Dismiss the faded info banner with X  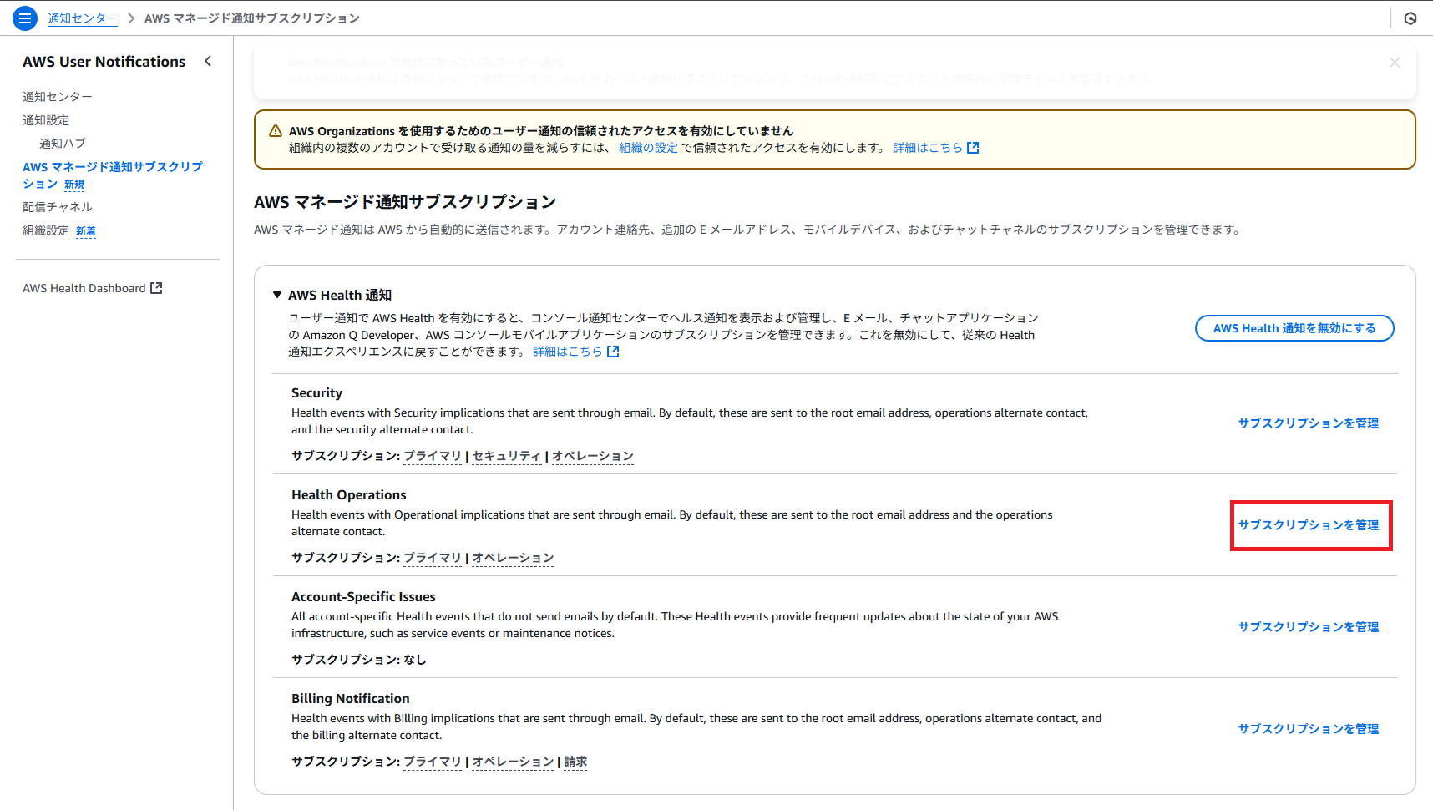(x=1395, y=63)
